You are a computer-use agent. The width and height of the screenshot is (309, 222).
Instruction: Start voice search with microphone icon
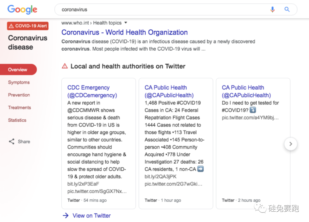click(x=272, y=9)
